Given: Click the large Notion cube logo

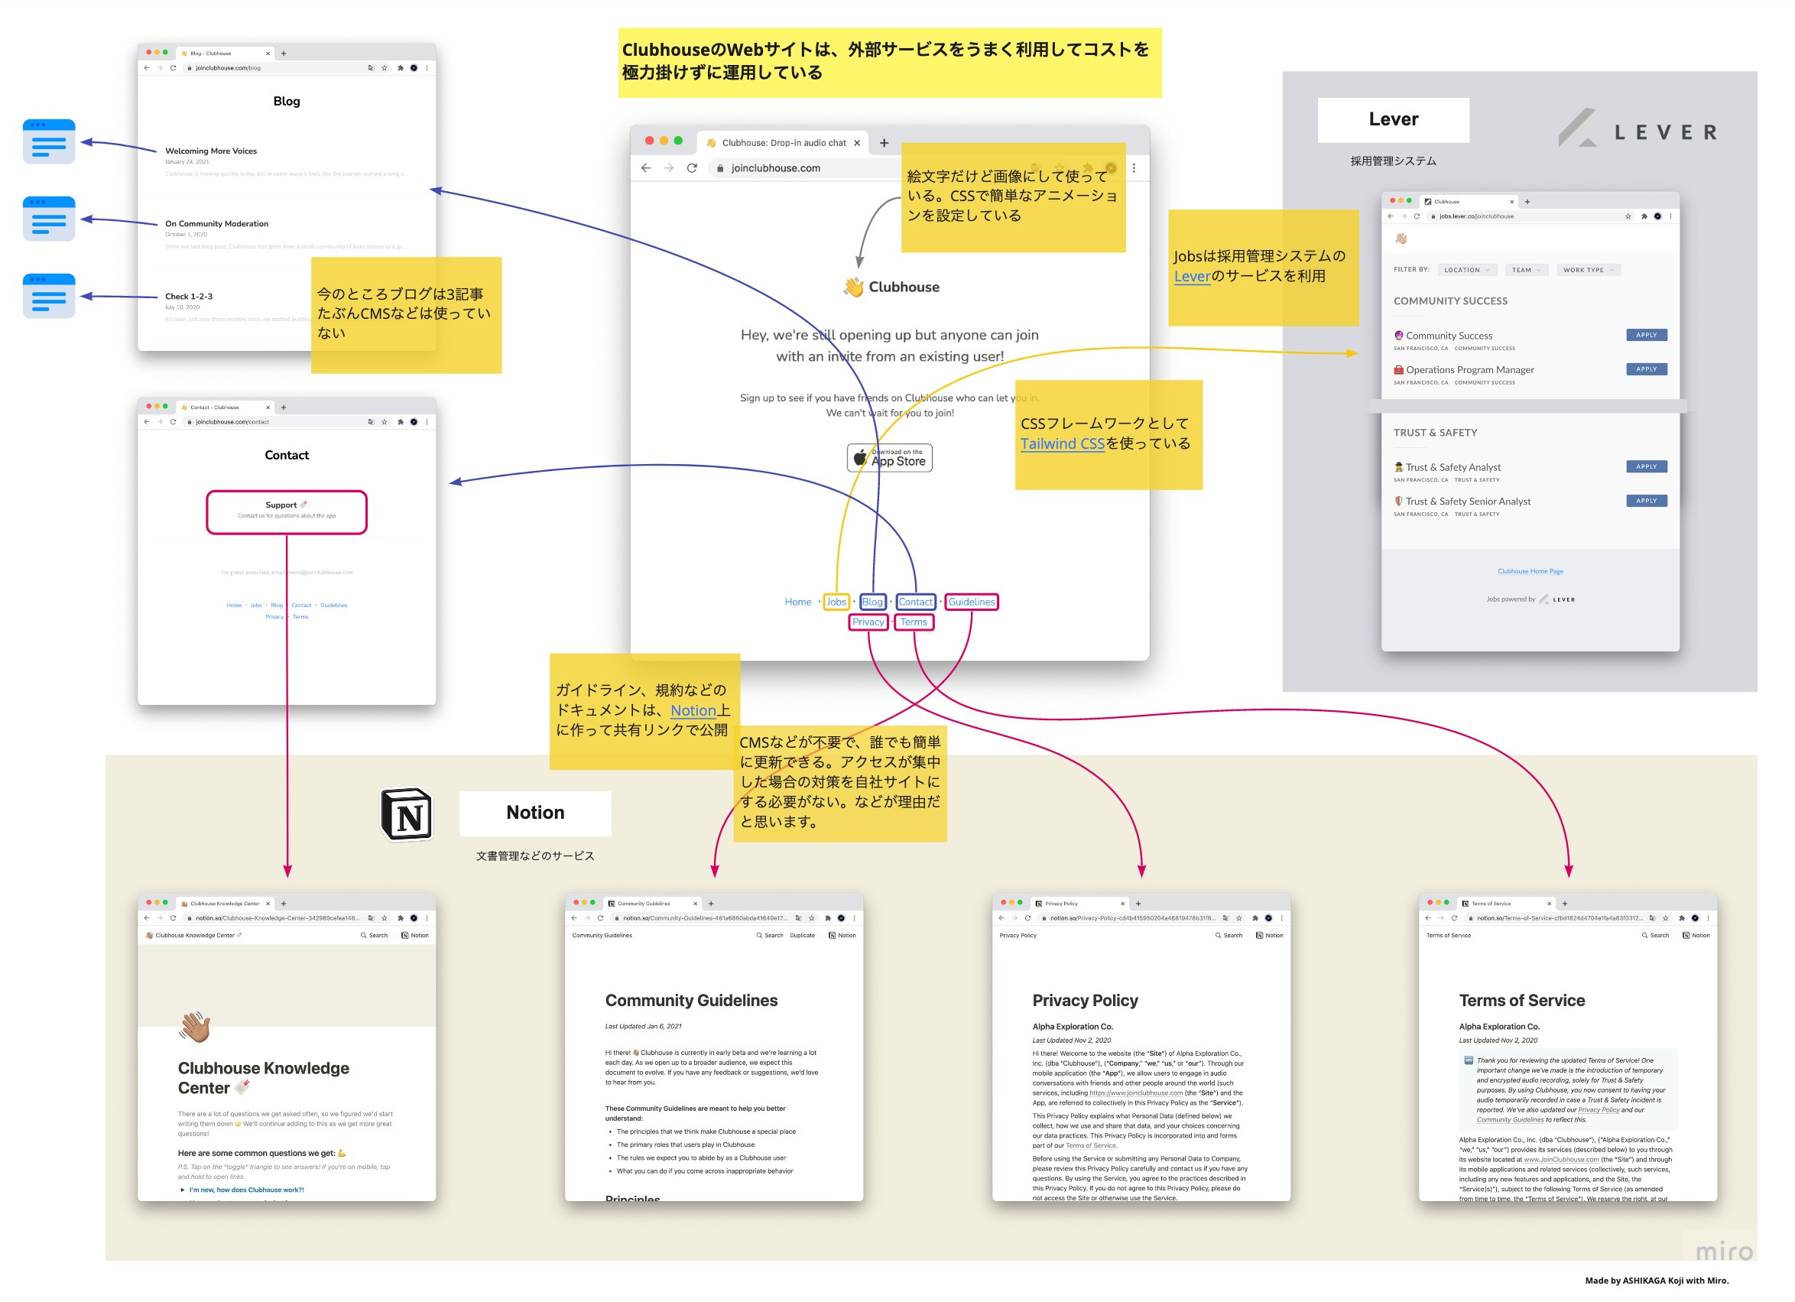Looking at the screenshot, I should click(x=407, y=813).
